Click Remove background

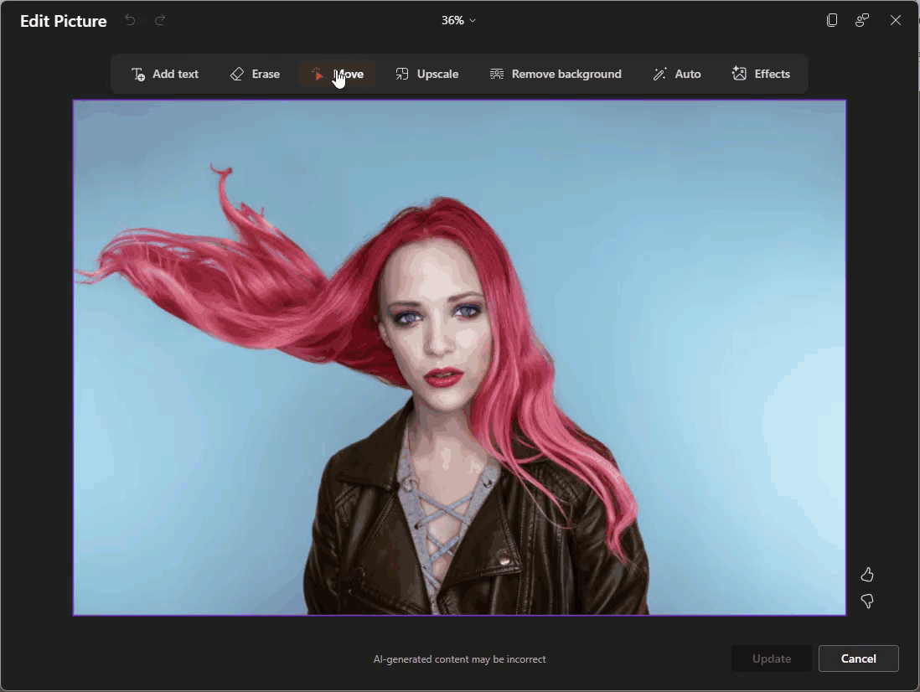[556, 74]
